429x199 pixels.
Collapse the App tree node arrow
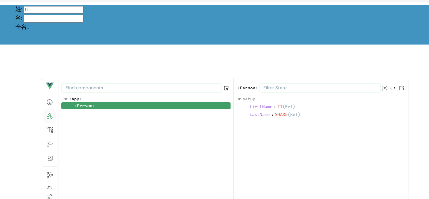pyautogui.click(x=66, y=99)
